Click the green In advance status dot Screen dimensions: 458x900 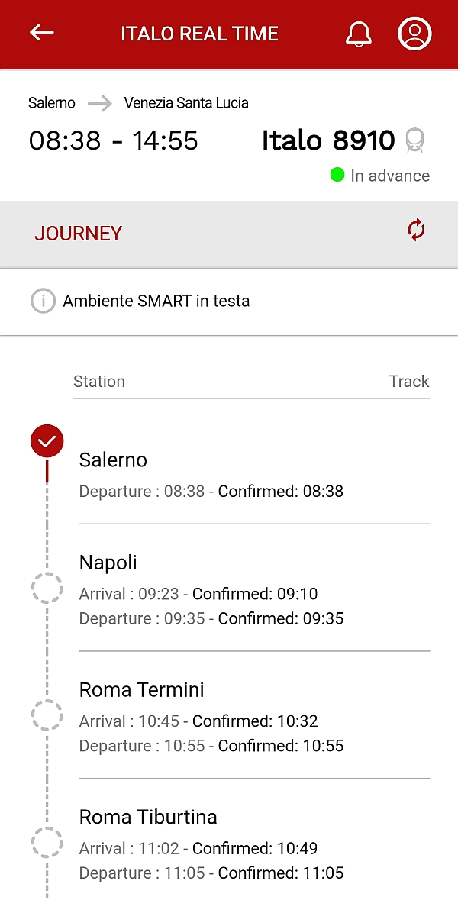pos(337,175)
